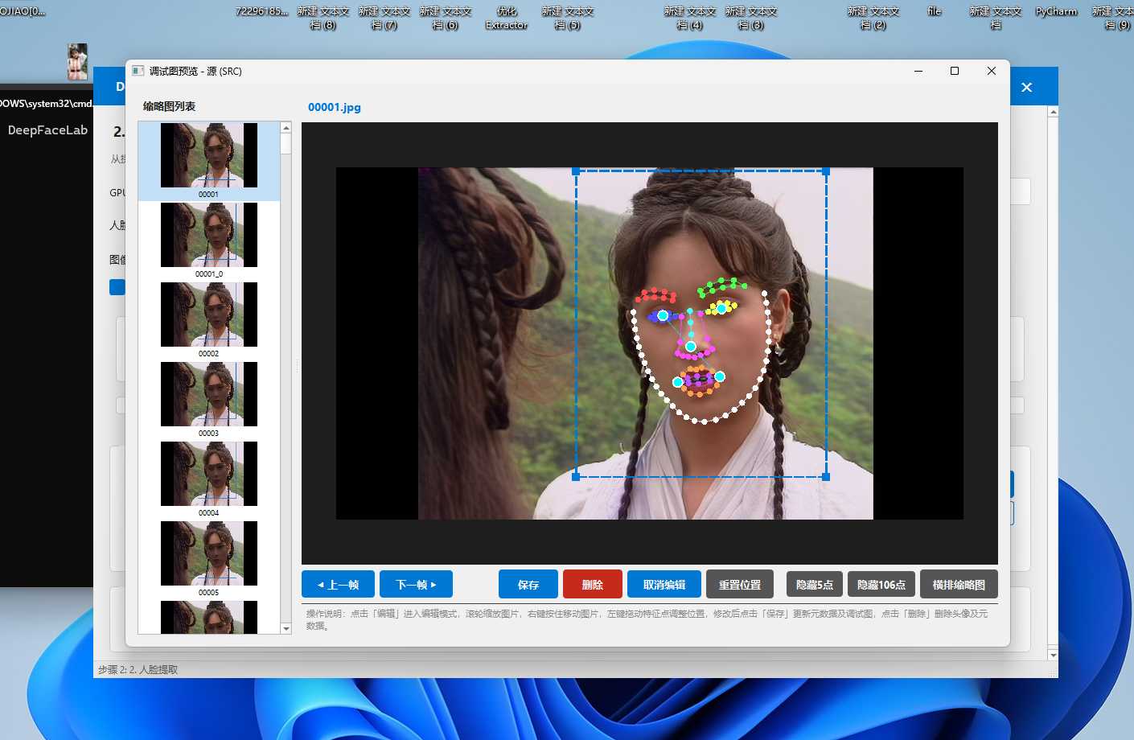Click bottom-right corner handle of face box
Viewport: 1134px width, 740px height.
(x=826, y=477)
